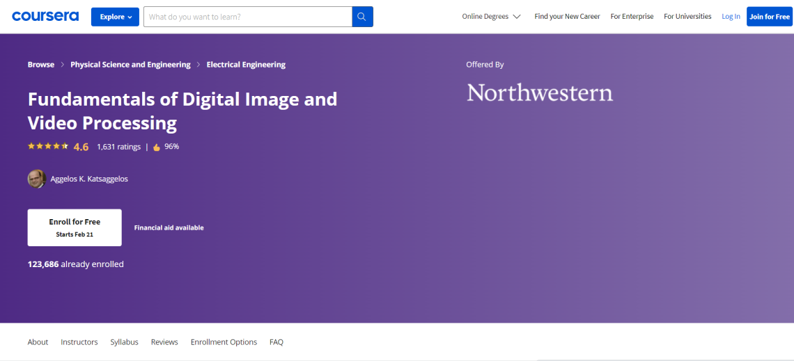Open the Online Degrees dropdown
The height and width of the screenshot is (361, 794).
[491, 17]
